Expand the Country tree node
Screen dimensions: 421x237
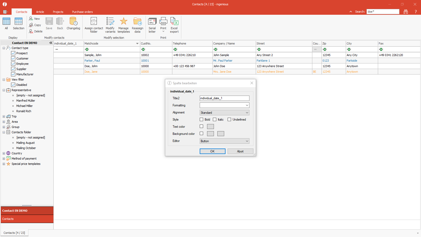point(4,153)
